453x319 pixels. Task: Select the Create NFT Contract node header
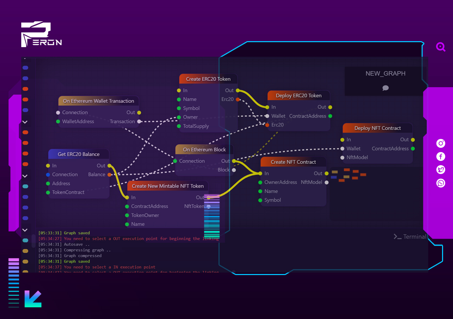(x=293, y=162)
